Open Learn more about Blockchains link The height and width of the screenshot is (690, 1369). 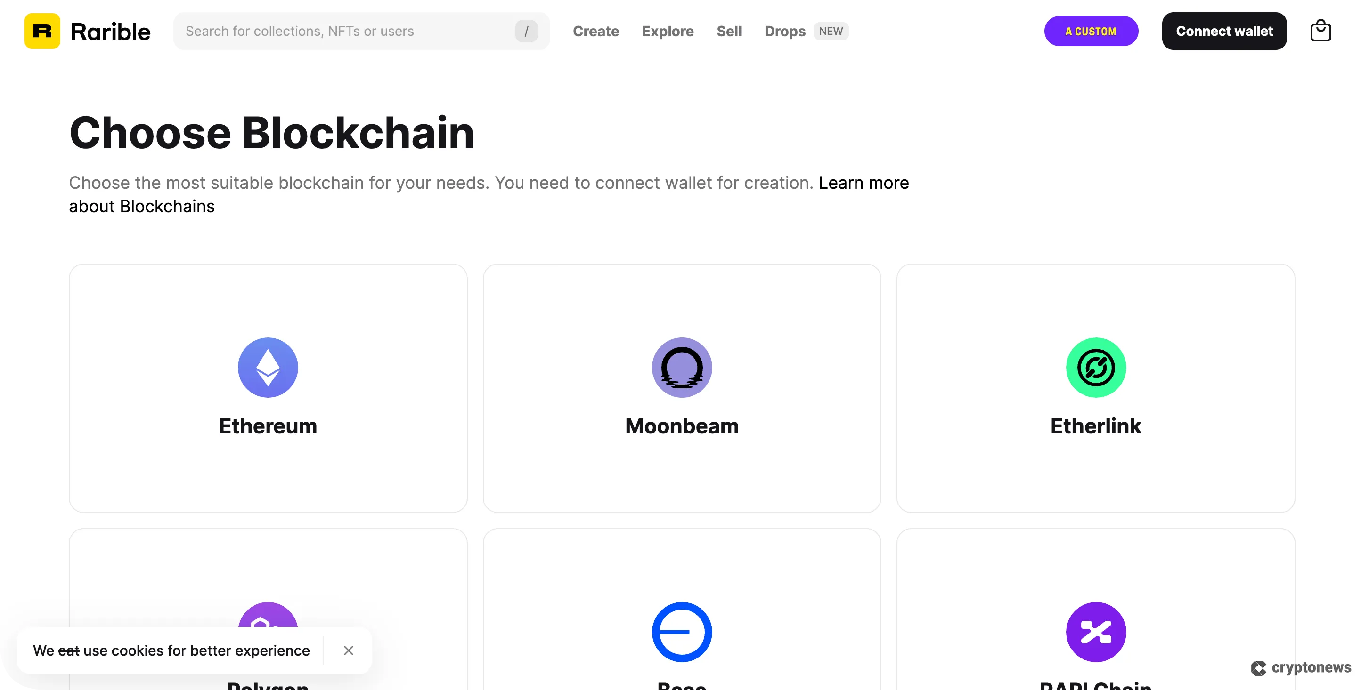(x=863, y=183)
